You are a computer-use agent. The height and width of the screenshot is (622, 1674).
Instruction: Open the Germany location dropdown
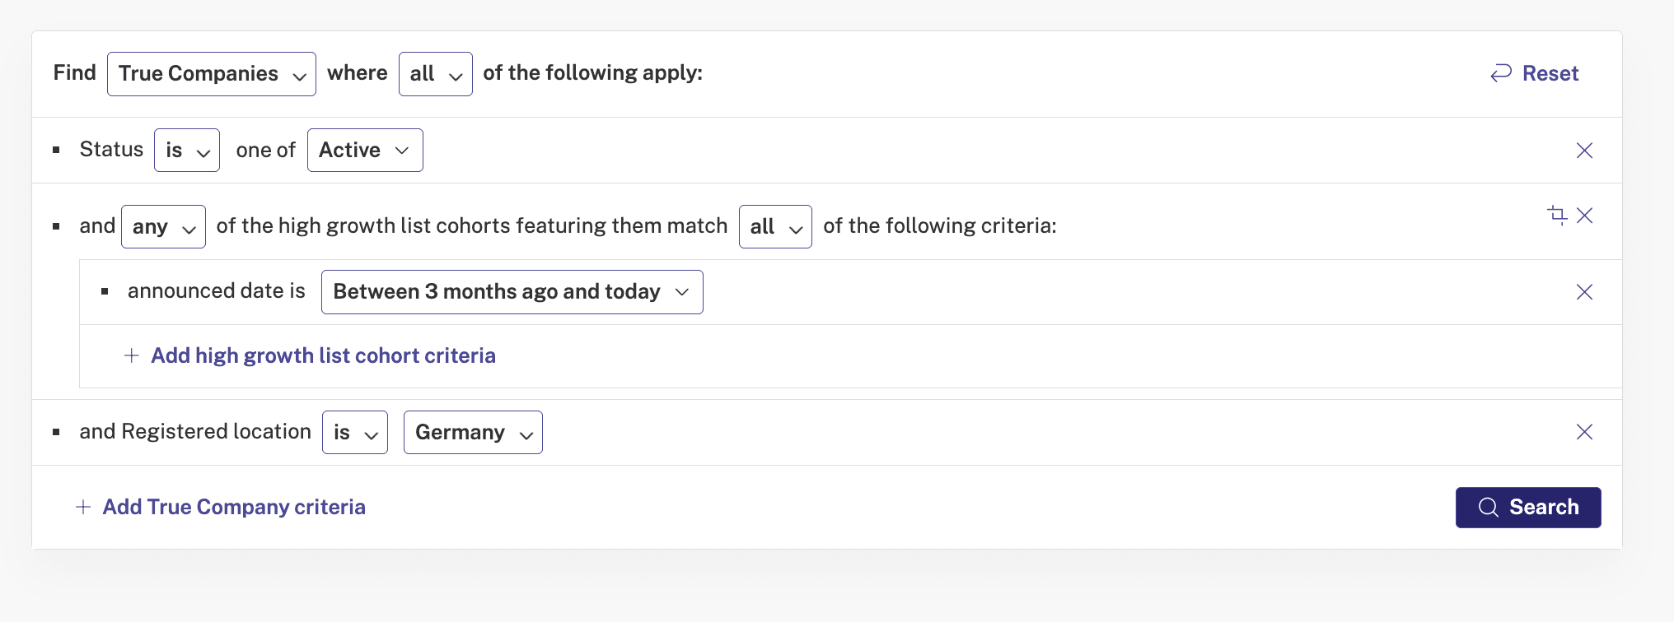pos(473,432)
